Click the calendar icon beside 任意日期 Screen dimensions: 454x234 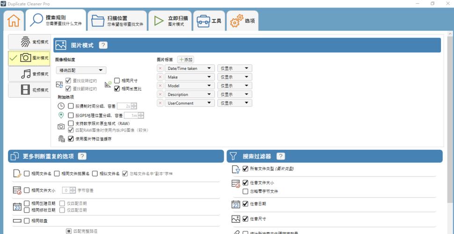pyautogui.click(x=236, y=204)
